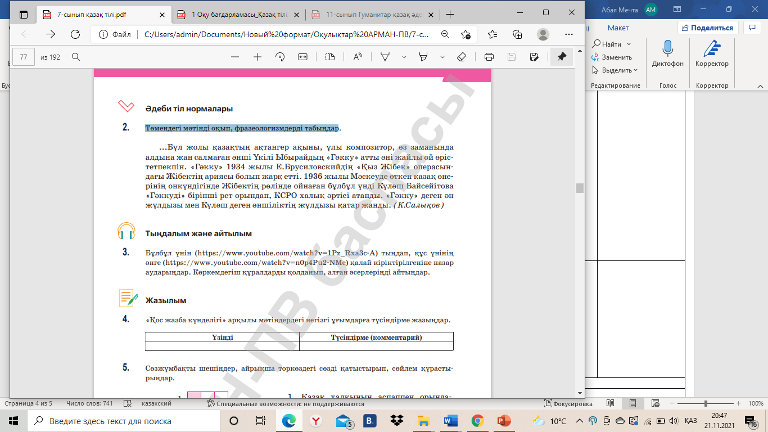The image size is (768, 432).
Task: Search in the PDF document
Action: point(76,57)
